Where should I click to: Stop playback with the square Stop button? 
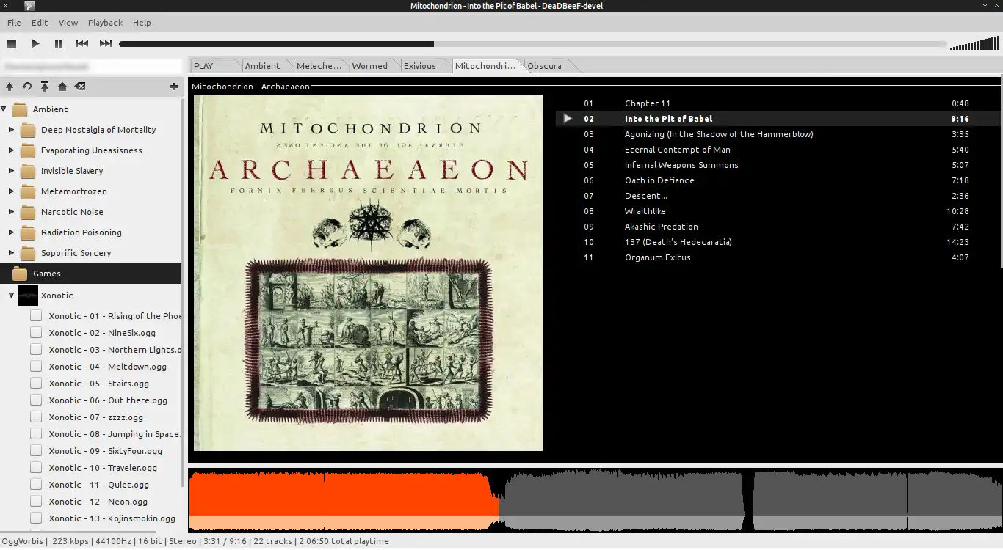(11, 44)
